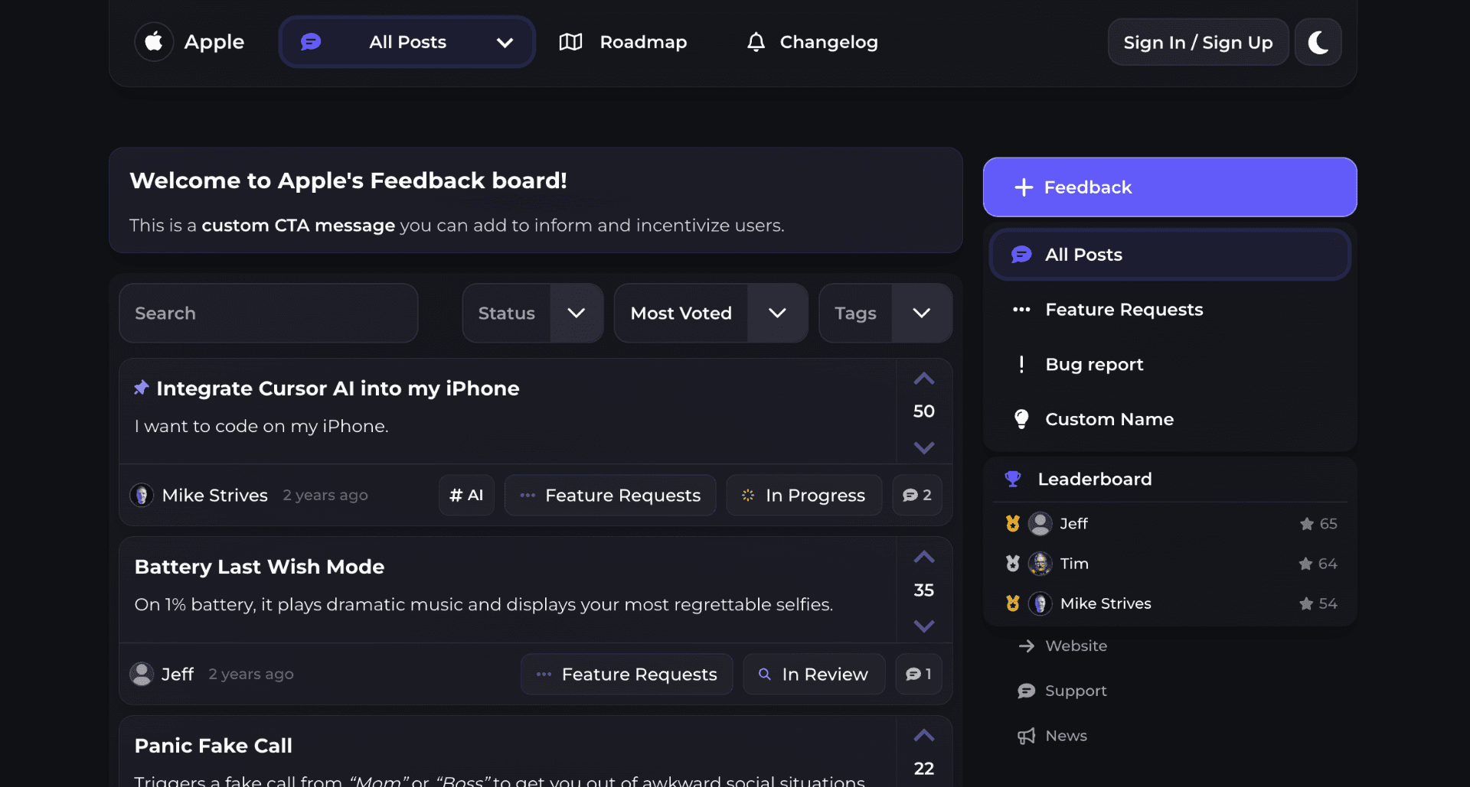Click the In Progress status chip

804,496
